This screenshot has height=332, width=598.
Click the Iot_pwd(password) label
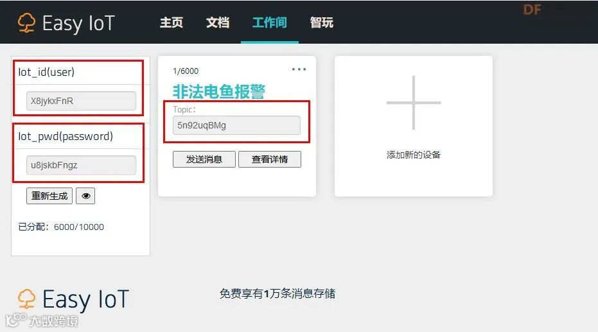pyautogui.click(x=66, y=136)
